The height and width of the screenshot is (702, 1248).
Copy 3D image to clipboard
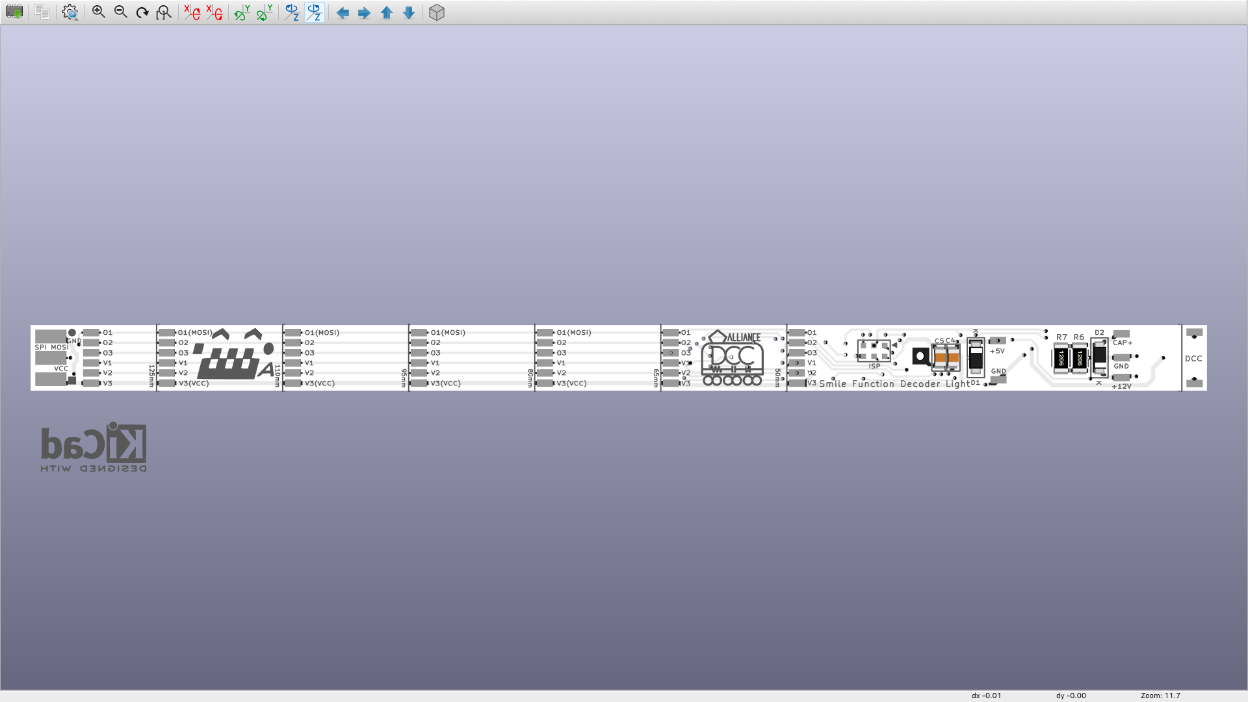coord(42,12)
